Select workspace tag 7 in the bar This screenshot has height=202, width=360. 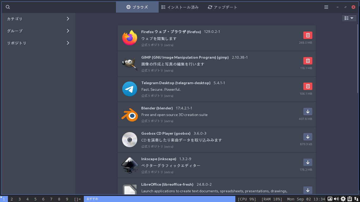click(51, 199)
